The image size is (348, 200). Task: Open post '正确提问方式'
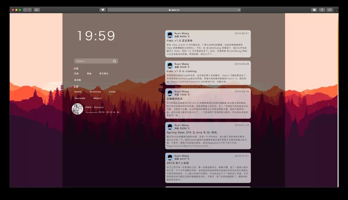tap(174, 99)
